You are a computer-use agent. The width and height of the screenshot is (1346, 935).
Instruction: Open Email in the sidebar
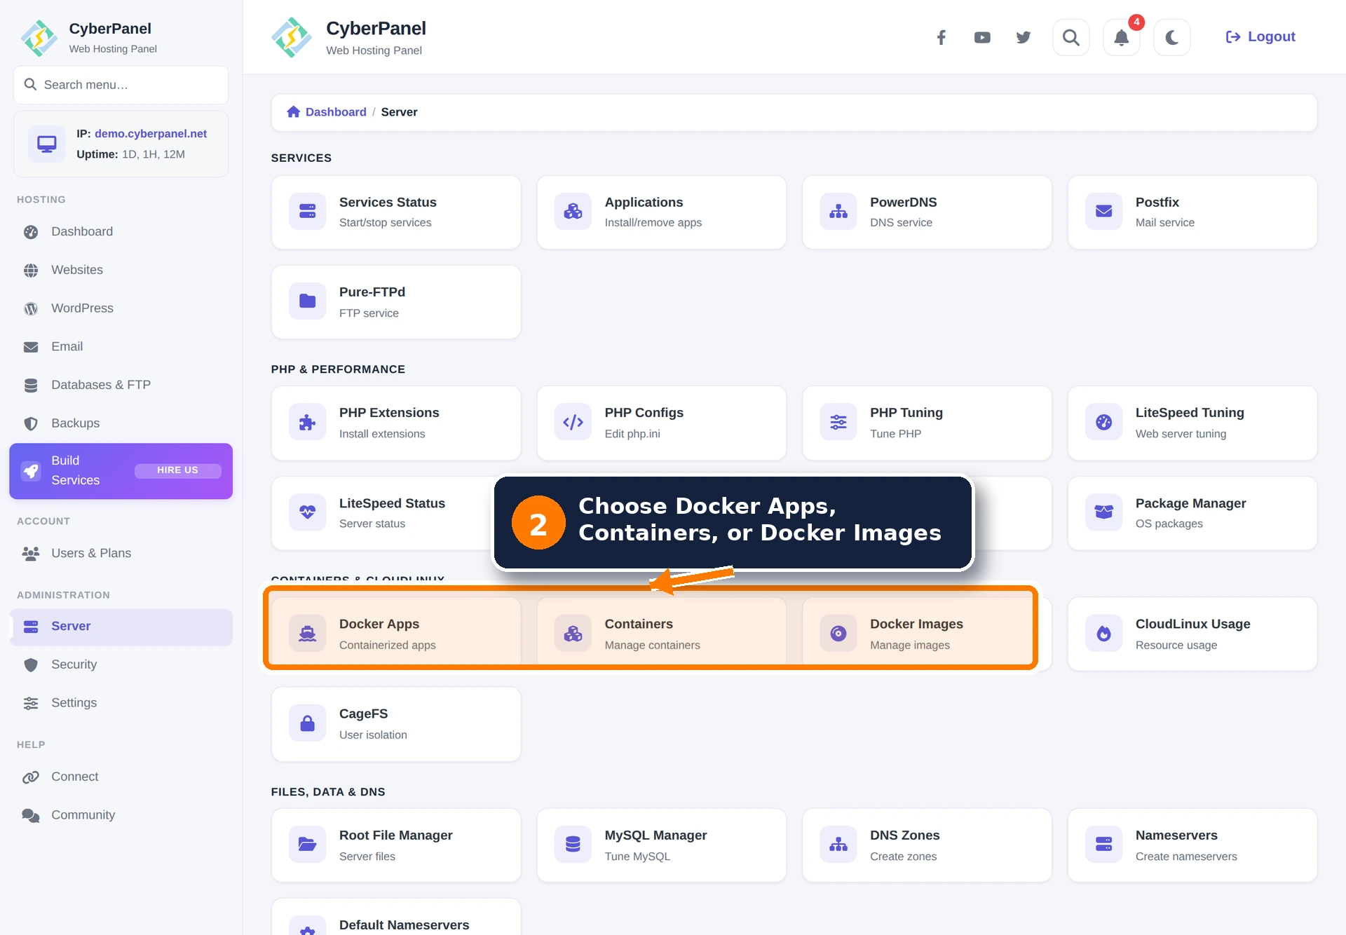pyautogui.click(x=121, y=346)
